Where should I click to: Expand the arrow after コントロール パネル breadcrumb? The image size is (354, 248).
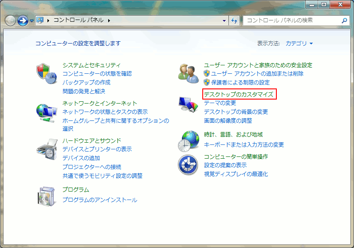tap(108, 20)
